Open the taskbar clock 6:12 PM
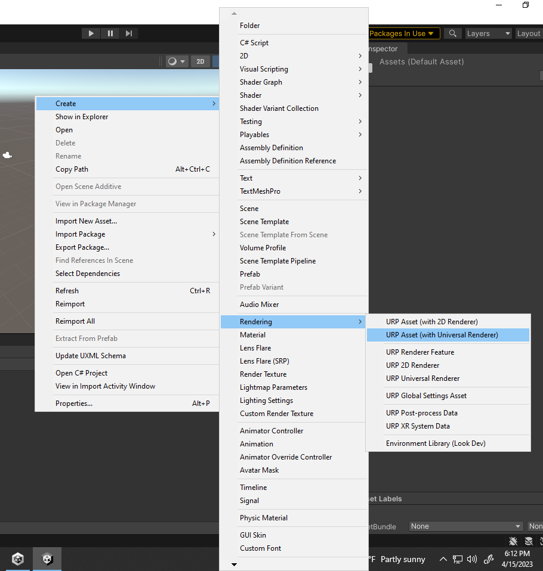The image size is (543, 571). (x=517, y=558)
